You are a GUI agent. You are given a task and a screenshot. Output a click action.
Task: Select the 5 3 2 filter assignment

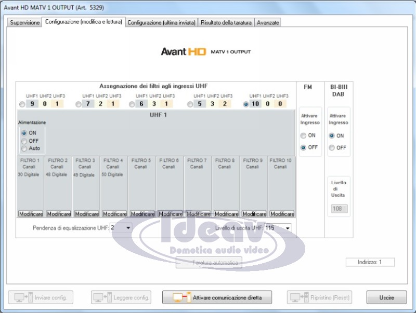(190, 104)
